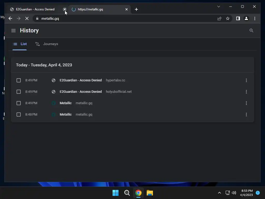Click the hypertabs.cc entry globe favicon

(x=54, y=80)
